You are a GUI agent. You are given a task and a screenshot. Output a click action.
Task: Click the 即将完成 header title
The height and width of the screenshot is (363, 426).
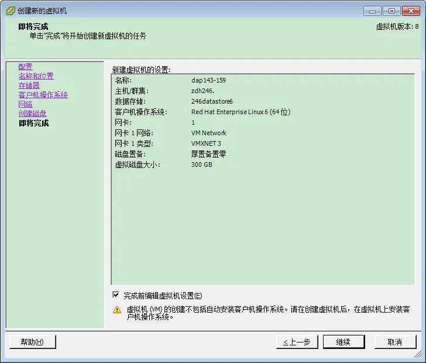coord(33,26)
